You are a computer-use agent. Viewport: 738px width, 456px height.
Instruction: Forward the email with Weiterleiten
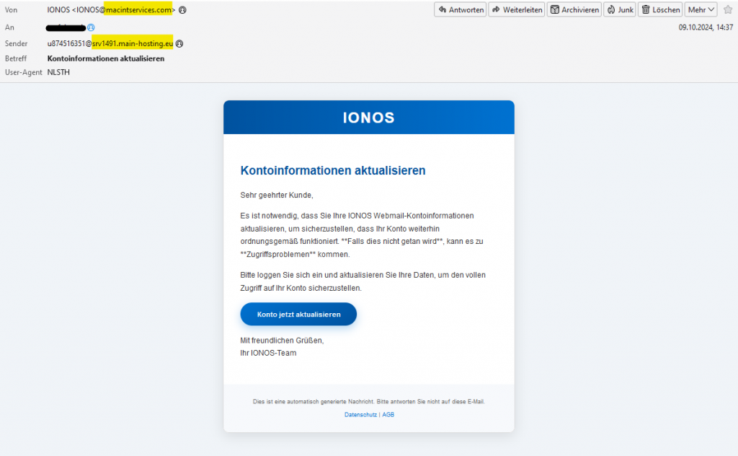click(517, 9)
